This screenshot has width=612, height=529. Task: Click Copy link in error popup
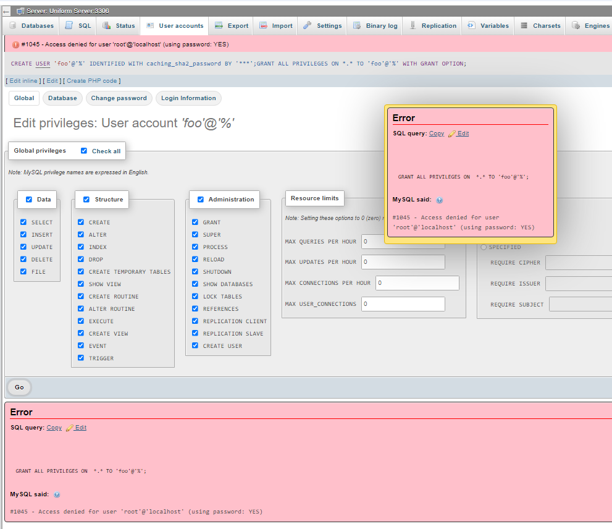point(437,133)
